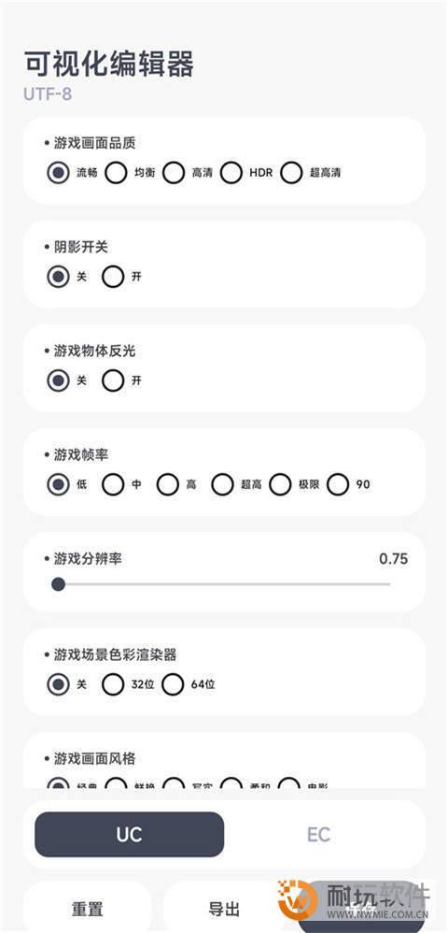
Task: Click the 可视化编辑器 title text
Action: [x=109, y=65]
